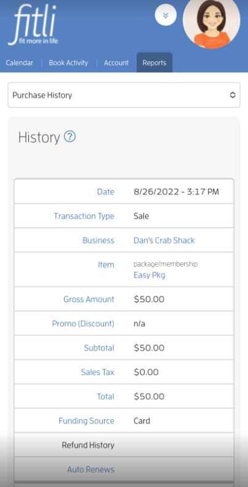Expand the double-chevron header menu button
Viewport: 248px width, 487px height.
pos(166,15)
